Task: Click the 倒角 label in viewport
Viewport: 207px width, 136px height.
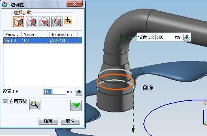Action: point(148,88)
